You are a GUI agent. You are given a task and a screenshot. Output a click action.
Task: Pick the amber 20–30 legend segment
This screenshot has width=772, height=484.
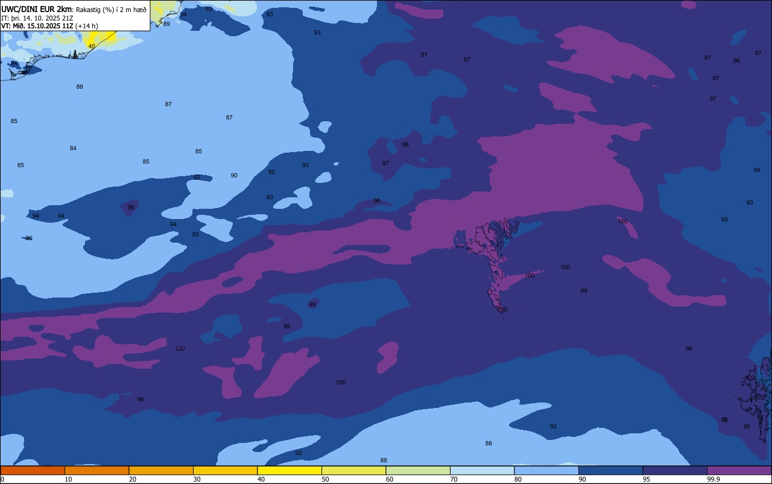click(161, 470)
